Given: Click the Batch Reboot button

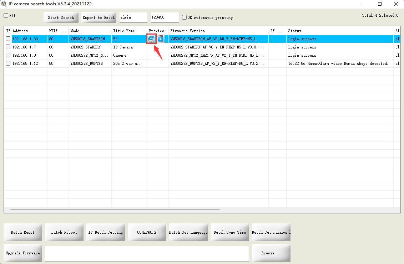Looking at the screenshot, I should tap(64, 232).
